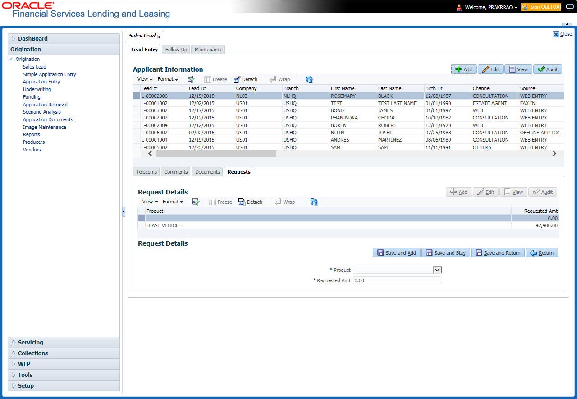Export the Applicant Information grid to Excel
This screenshot has height=399, width=577.
tap(191, 79)
